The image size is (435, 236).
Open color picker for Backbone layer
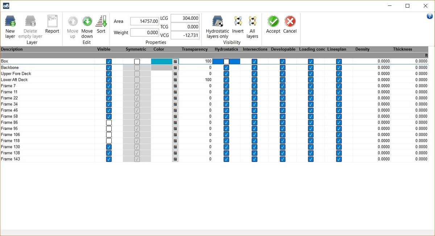(x=175, y=68)
